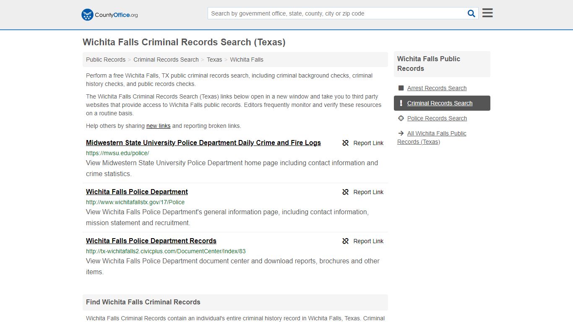
Task: Select the Texas breadcrumb link
Action: click(214, 60)
